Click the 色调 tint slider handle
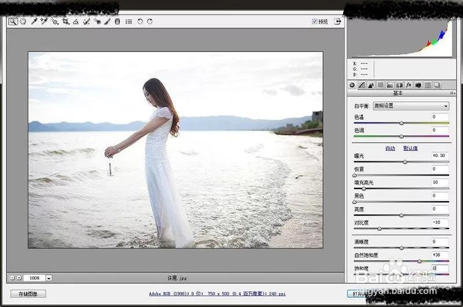This screenshot has width=463, height=307. 402,136
